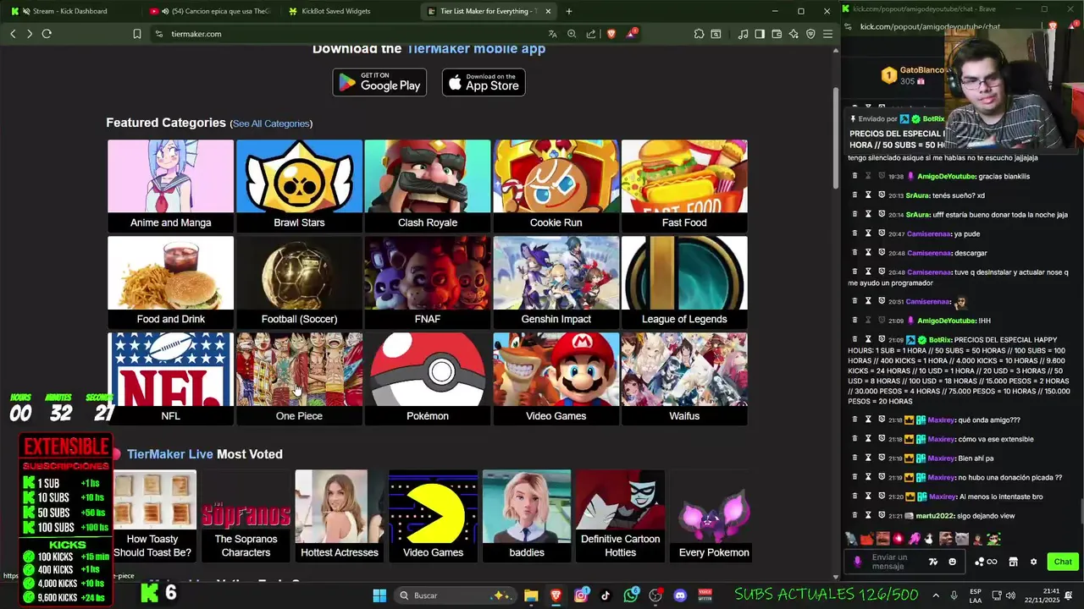This screenshot has height=609, width=1084.
Task: Open the FNAF category
Action: tap(428, 283)
